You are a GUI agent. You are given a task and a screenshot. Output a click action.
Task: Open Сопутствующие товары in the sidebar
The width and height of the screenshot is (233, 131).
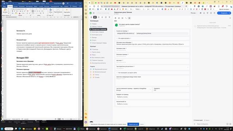tap(99, 43)
